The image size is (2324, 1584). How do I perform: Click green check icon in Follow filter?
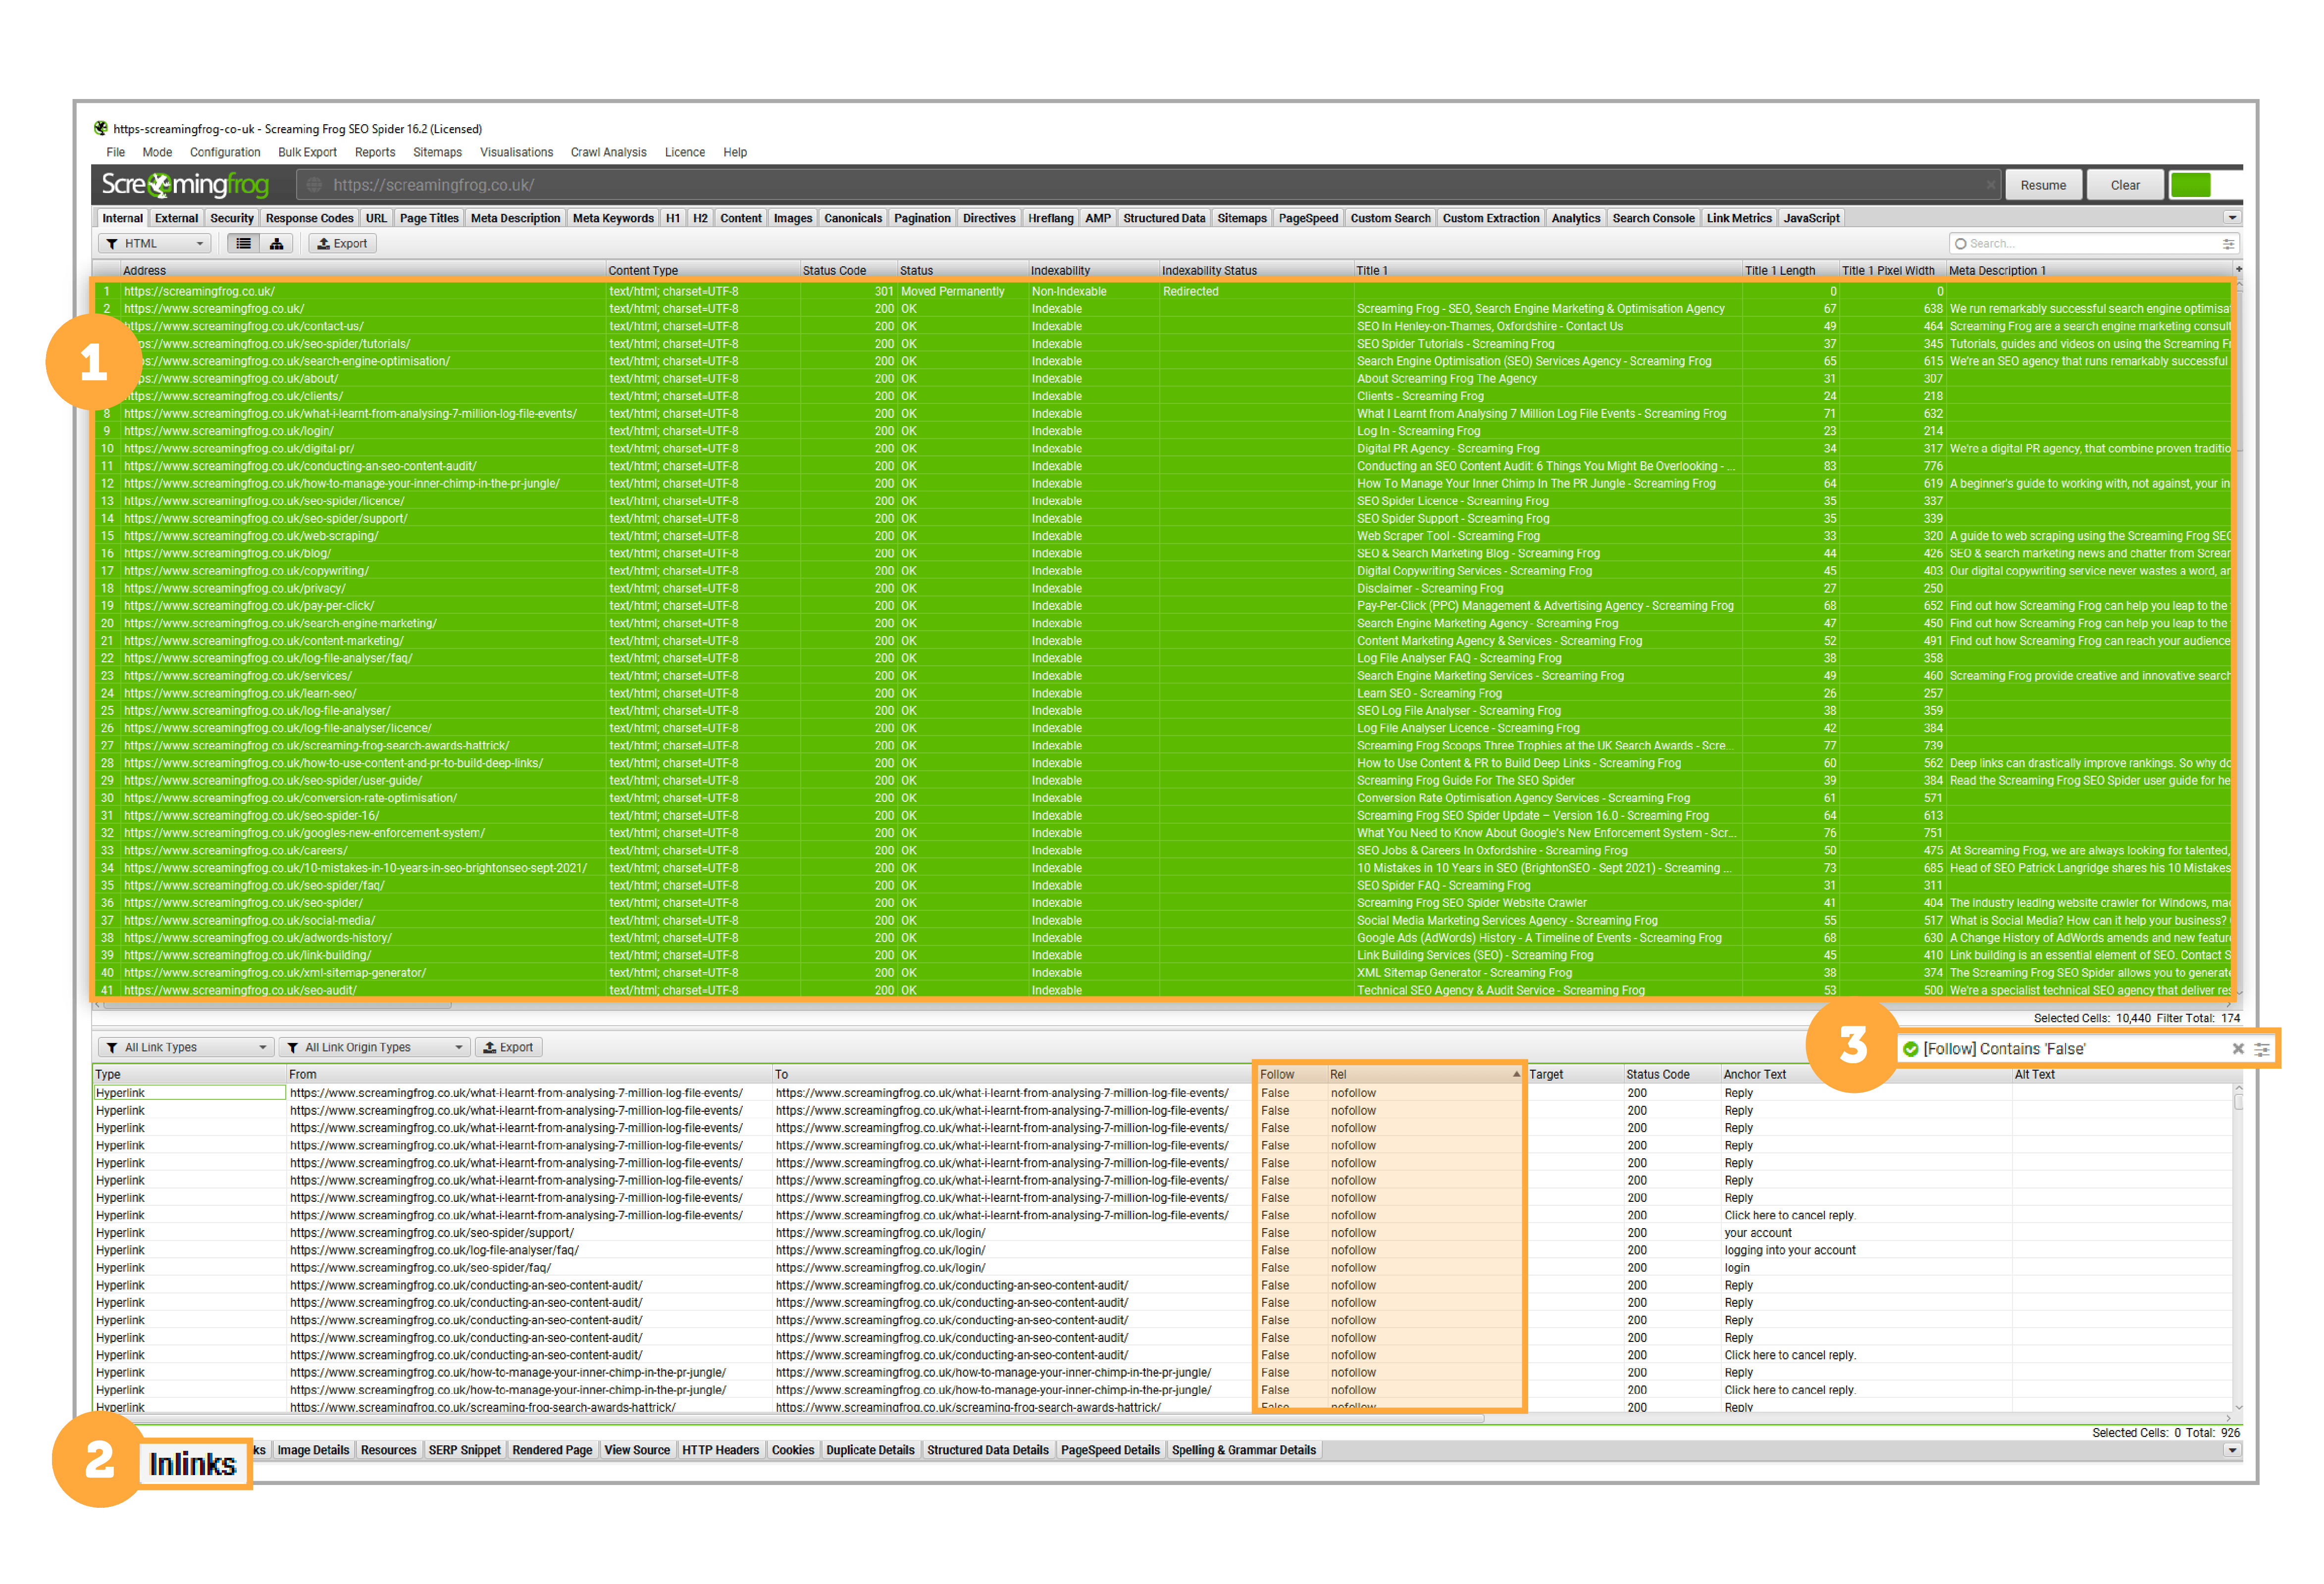coord(1911,1048)
